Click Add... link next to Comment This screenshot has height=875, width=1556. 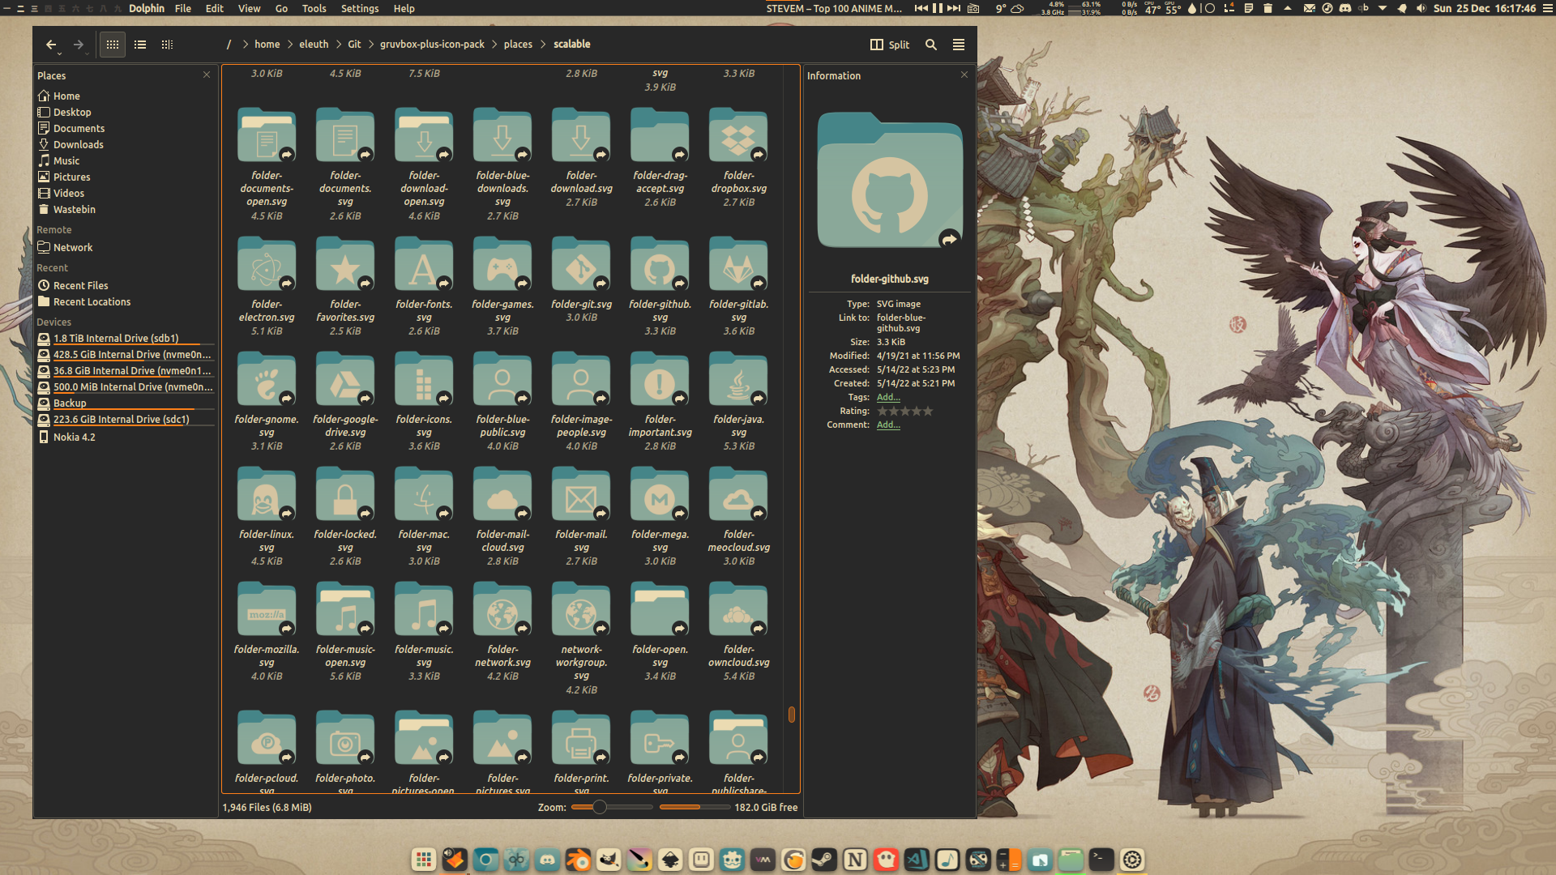pos(888,425)
